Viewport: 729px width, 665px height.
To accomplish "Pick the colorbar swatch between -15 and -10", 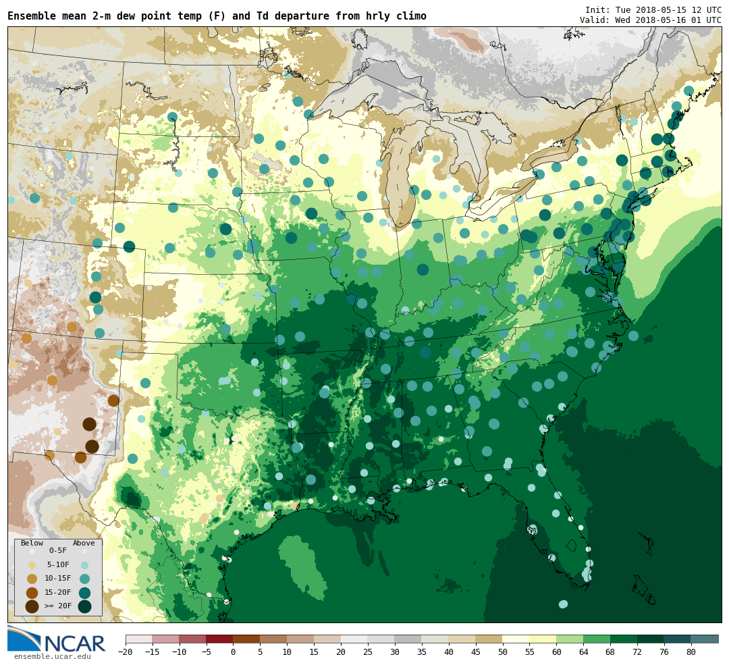I will [166, 639].
